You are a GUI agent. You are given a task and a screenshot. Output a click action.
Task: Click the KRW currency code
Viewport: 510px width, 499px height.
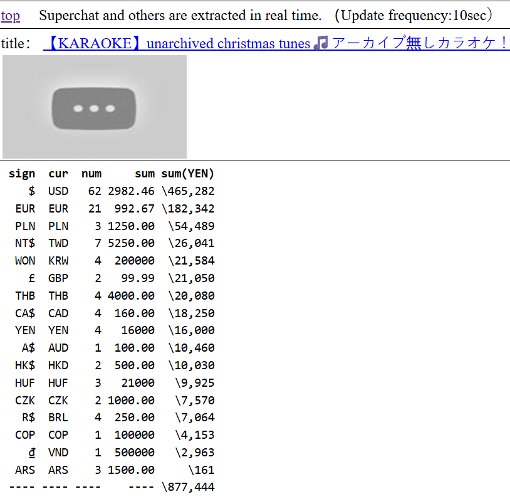click(58, 261)
